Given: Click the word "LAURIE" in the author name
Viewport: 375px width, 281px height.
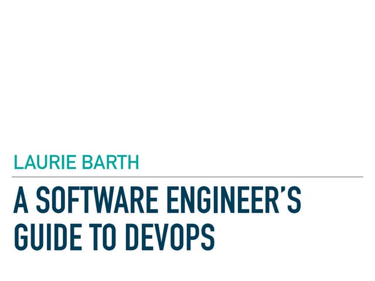Looking at the screenshot, I should [x=44, y=163].
